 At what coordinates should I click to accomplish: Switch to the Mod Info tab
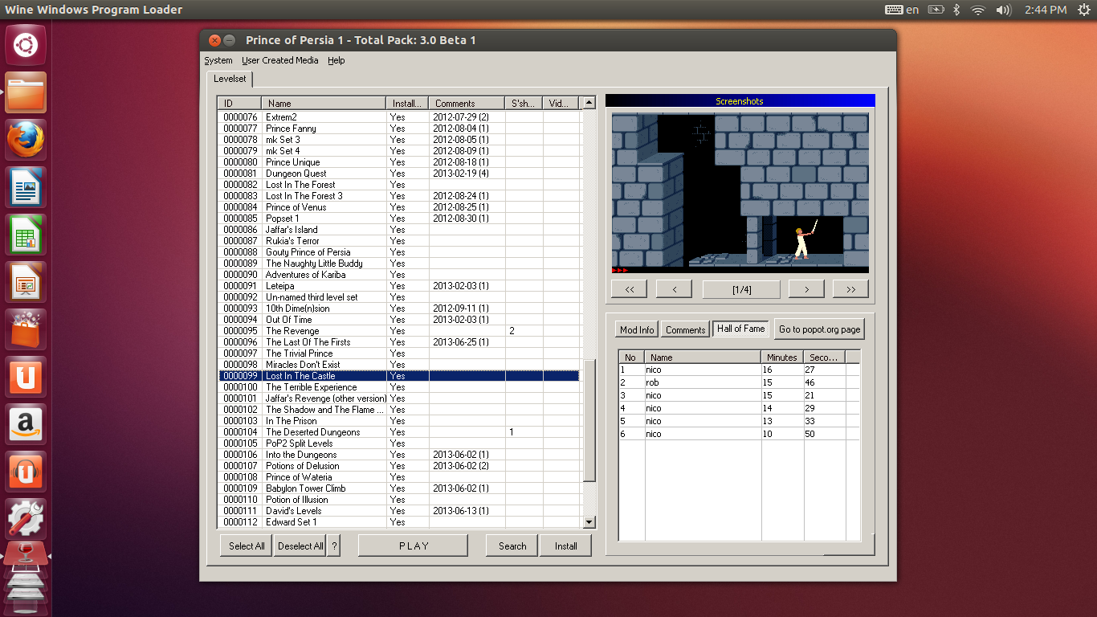coord(637,329)
